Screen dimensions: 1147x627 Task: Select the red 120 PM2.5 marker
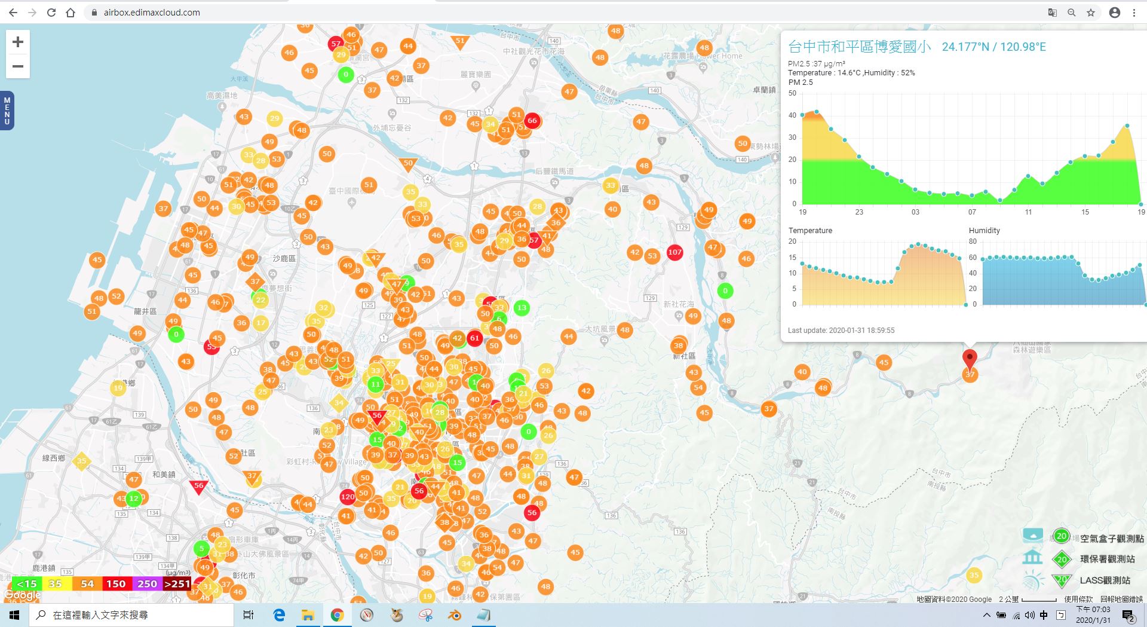click(348, 497)
